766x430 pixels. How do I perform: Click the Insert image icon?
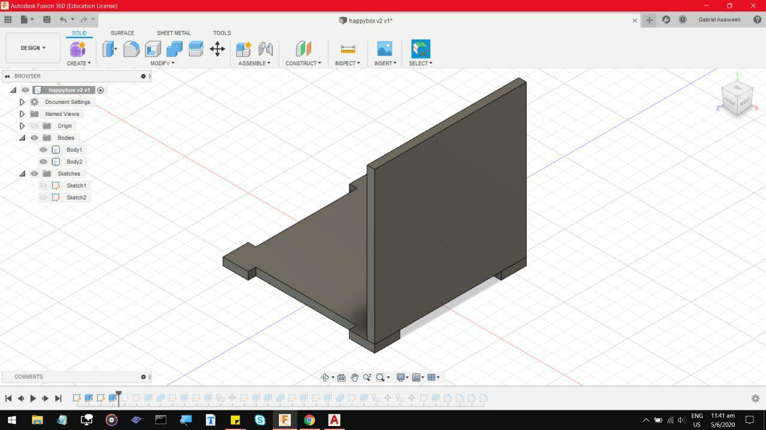385,49
